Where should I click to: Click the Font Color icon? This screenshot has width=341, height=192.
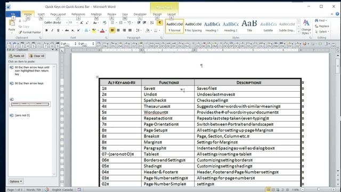102,30
